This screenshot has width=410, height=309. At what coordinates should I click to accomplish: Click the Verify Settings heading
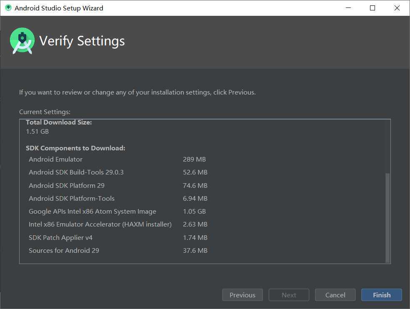click(x=82, y=41)
